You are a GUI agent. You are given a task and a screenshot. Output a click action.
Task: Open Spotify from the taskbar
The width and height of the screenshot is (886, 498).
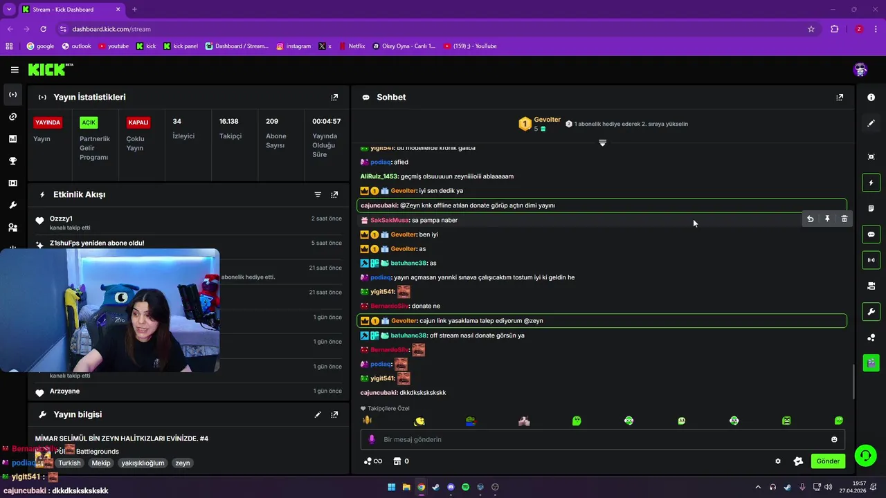466,487
